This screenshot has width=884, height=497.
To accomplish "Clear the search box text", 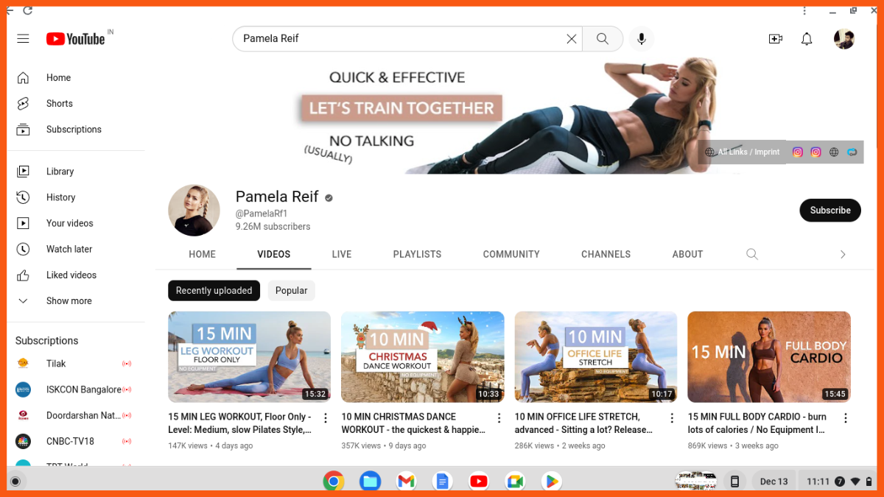I will (x=571, y=39).
